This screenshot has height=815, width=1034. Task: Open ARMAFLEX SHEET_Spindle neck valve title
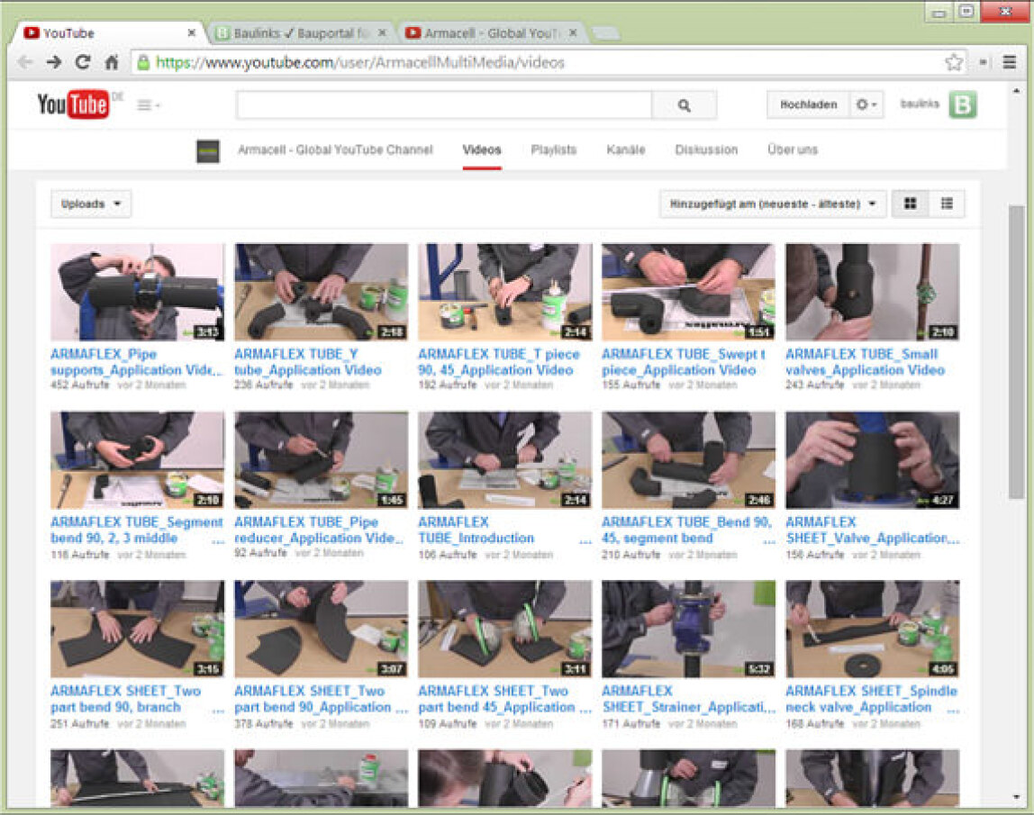[x=871, y=699]
